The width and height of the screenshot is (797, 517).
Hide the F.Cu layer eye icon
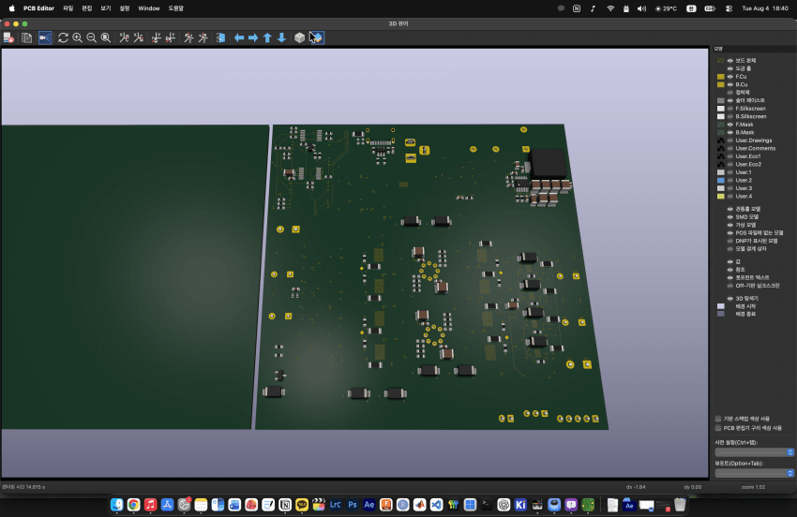(729, 77)
